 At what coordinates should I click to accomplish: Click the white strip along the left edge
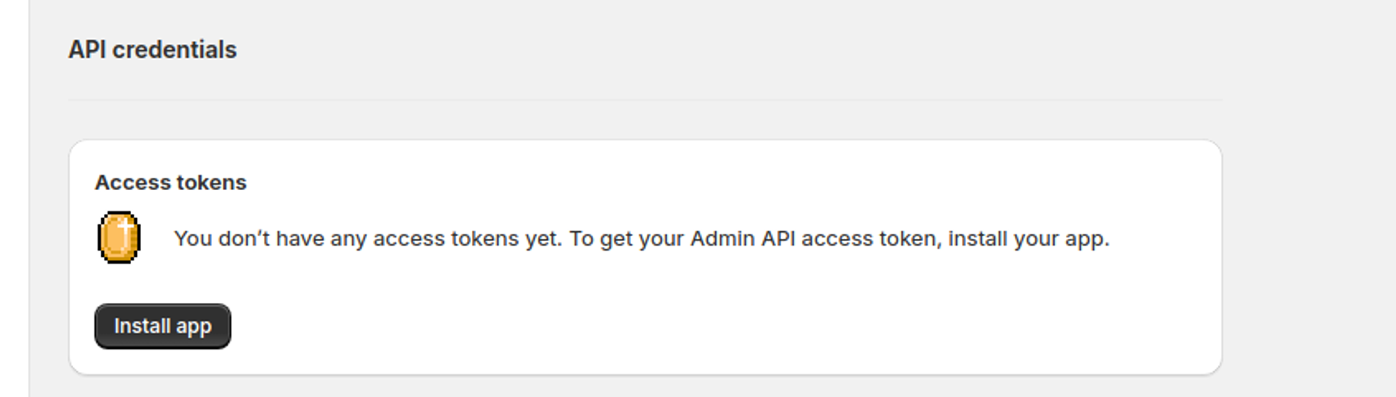(x=14, y=198)
